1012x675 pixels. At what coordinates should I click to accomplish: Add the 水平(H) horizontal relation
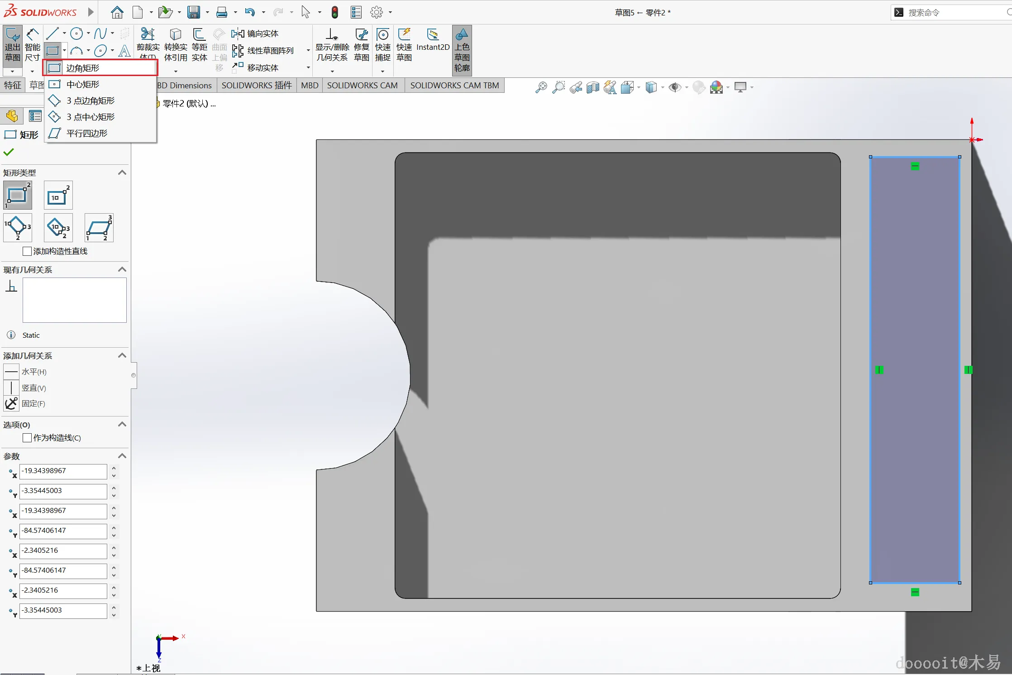click(12, 372)
